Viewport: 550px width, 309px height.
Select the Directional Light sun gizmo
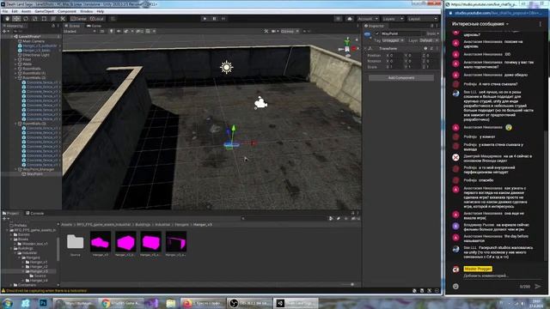pos(227,67)
